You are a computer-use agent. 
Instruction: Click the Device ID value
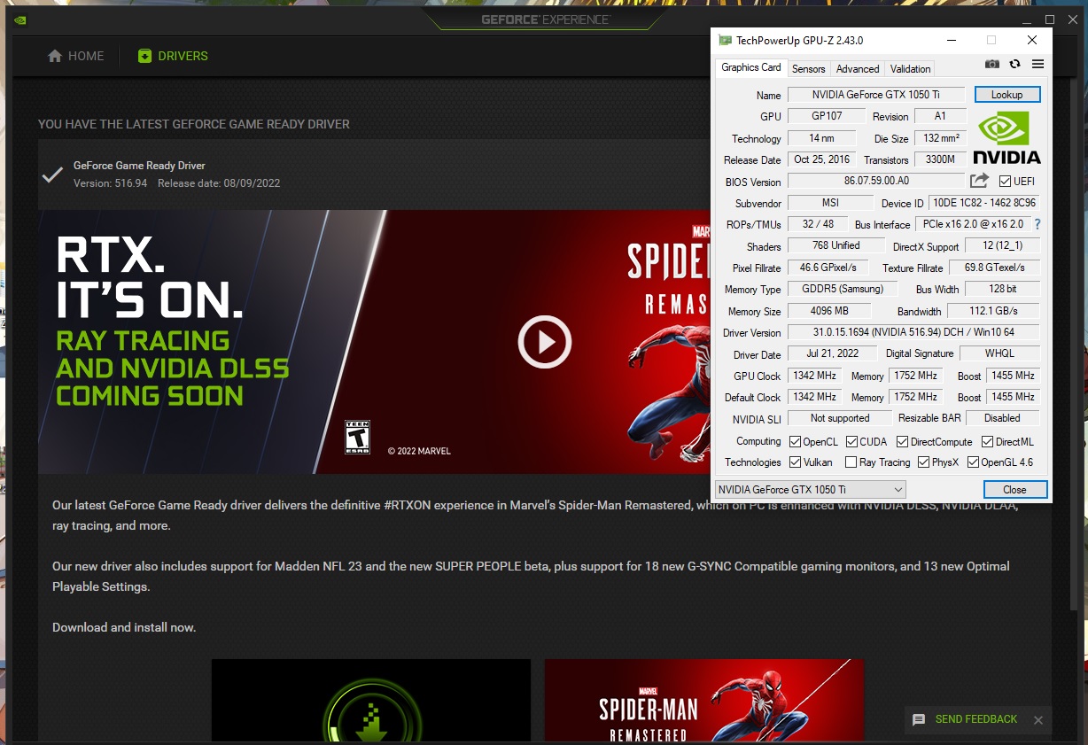pyautogui.click(x=983, y=203)
